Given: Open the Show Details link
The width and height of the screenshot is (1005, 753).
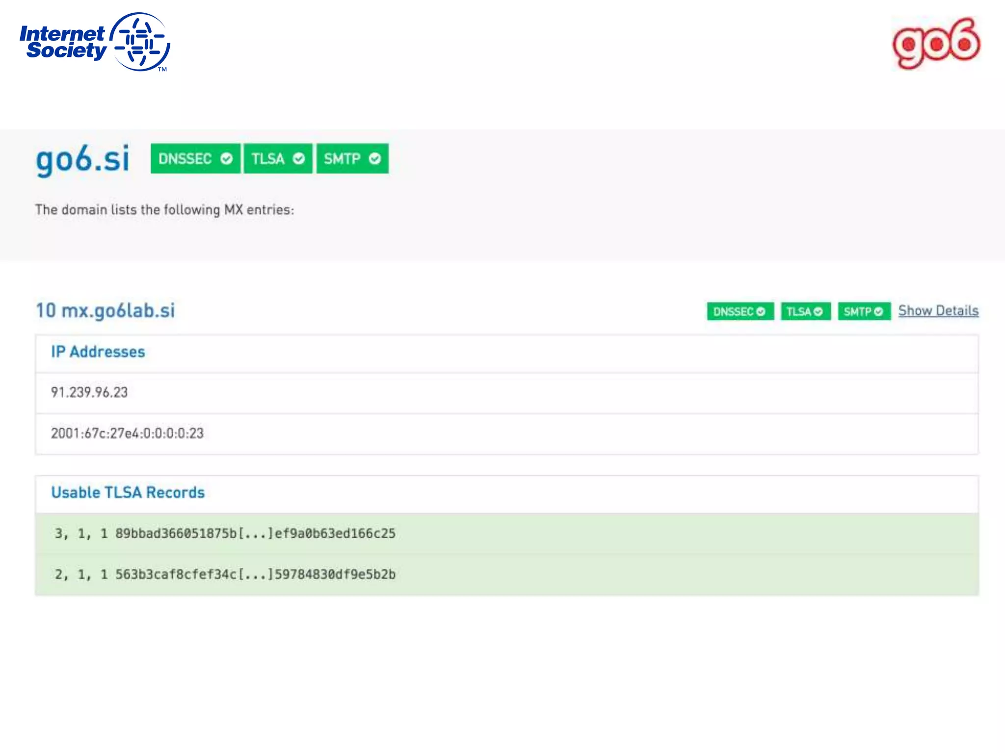Looking at the screenshot, I should [x=938, y=311].
